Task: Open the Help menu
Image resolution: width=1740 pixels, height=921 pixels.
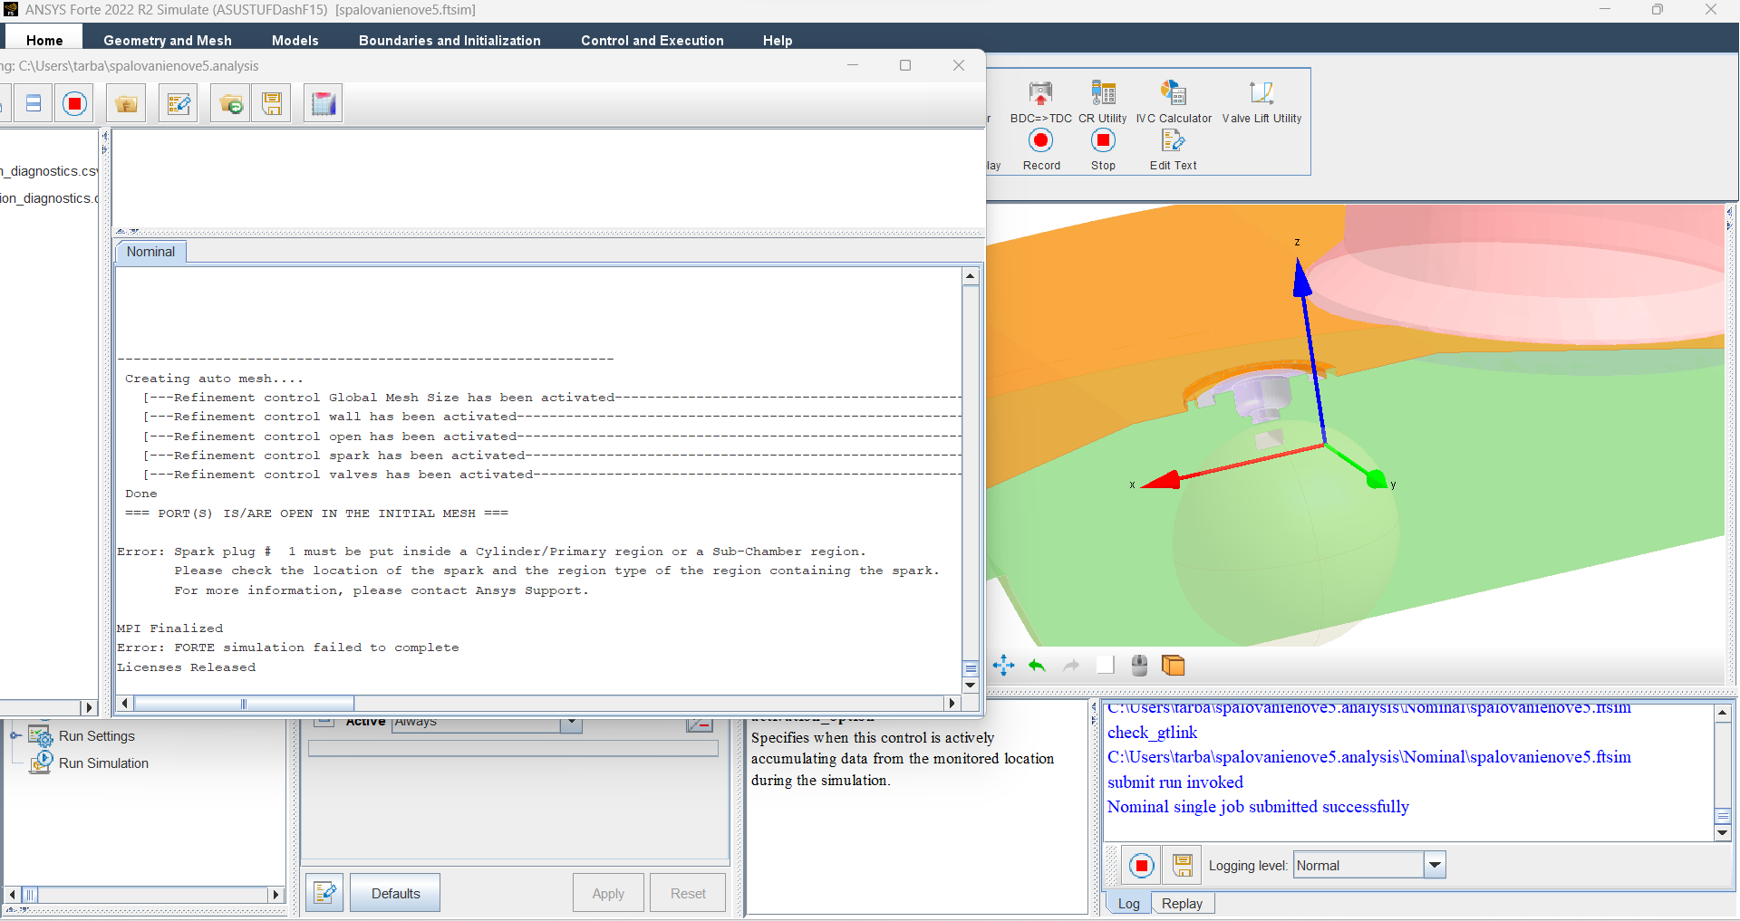Action: pos(778,40)
